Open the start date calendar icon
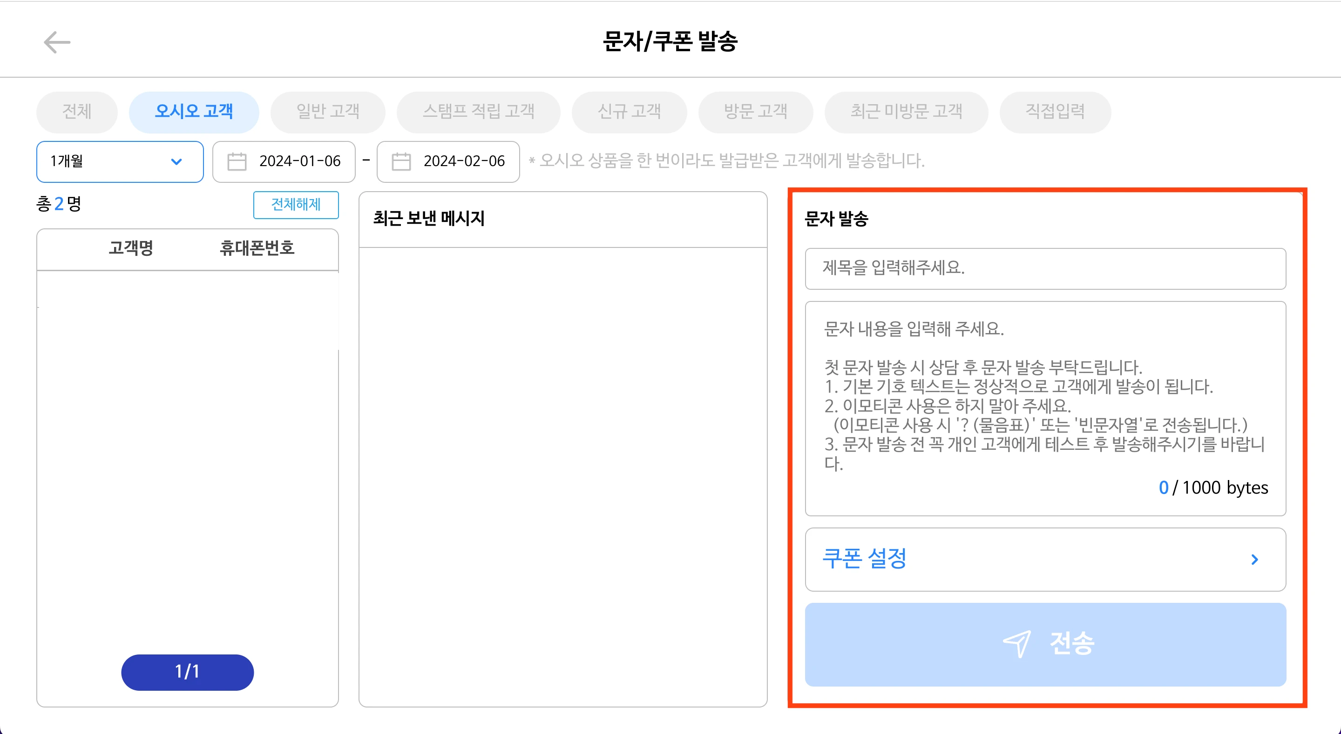 237,162
